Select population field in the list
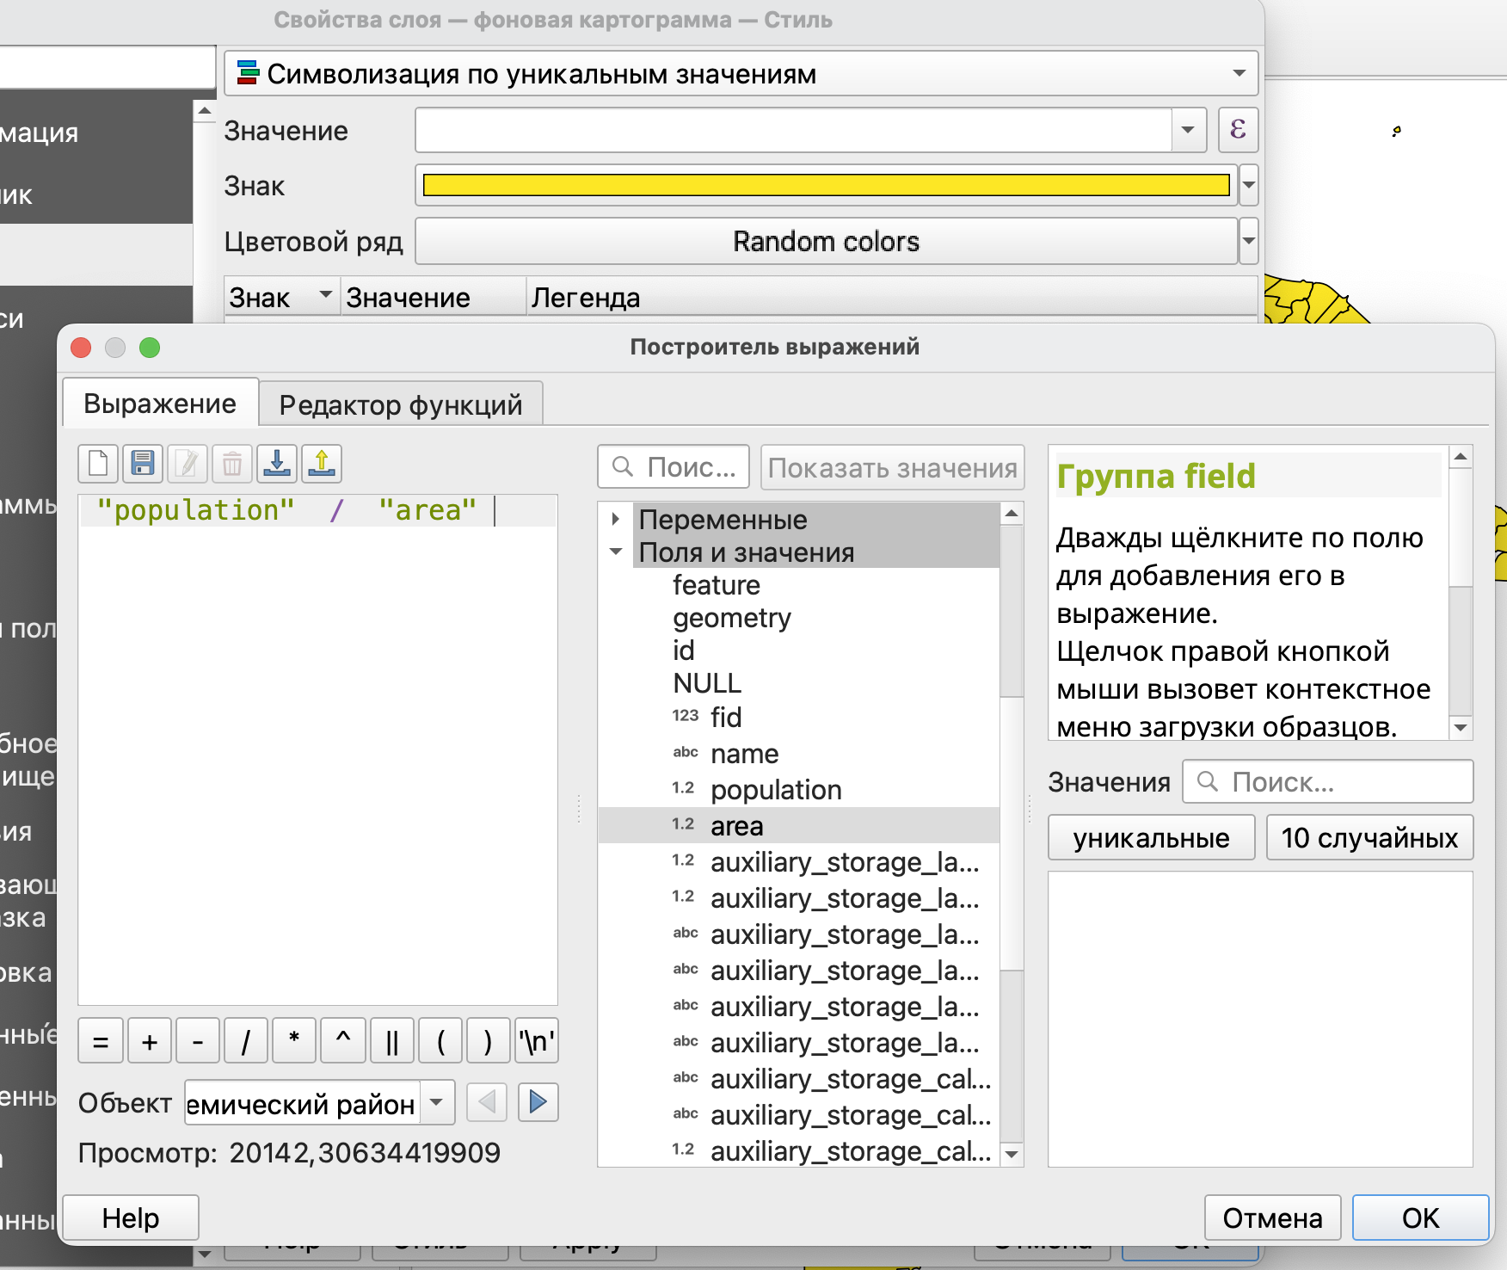 (x=776, y=790)
